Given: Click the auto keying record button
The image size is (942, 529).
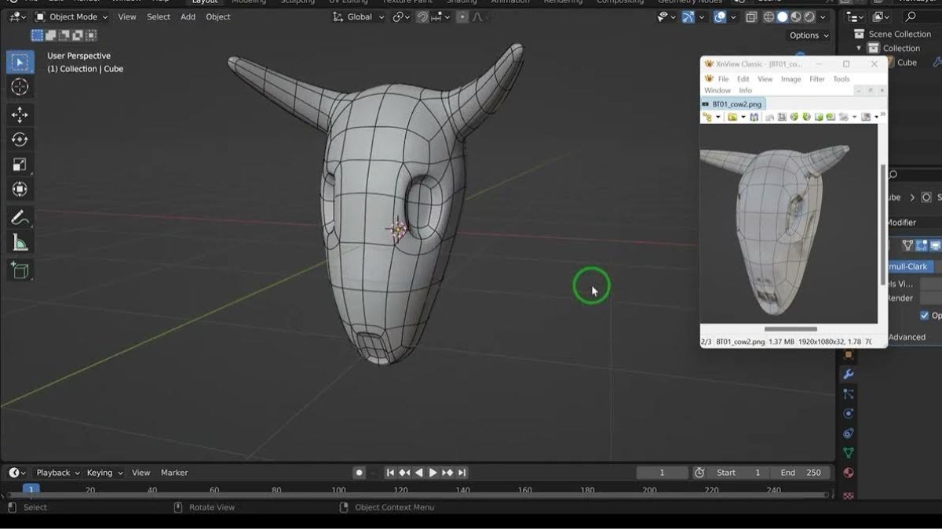Looking at the screenshot, I should (x=359, y=473).
